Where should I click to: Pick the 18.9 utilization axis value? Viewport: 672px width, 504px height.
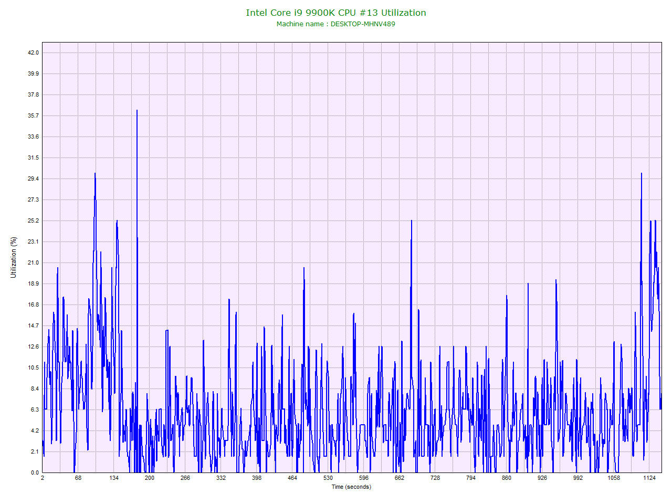pyautogui.click(x=34, y=283)
